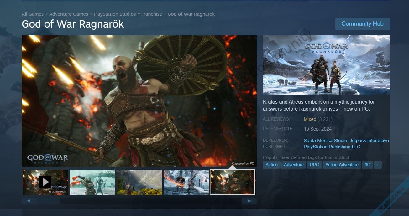
Task: Select the green landscape screenshot thumbnail
Action: coord(139,182)
